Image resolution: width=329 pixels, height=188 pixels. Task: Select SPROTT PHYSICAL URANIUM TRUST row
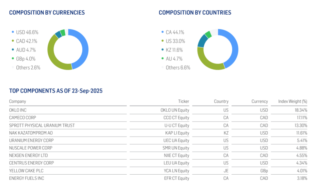pyautogui.click(x=42, y=125)
